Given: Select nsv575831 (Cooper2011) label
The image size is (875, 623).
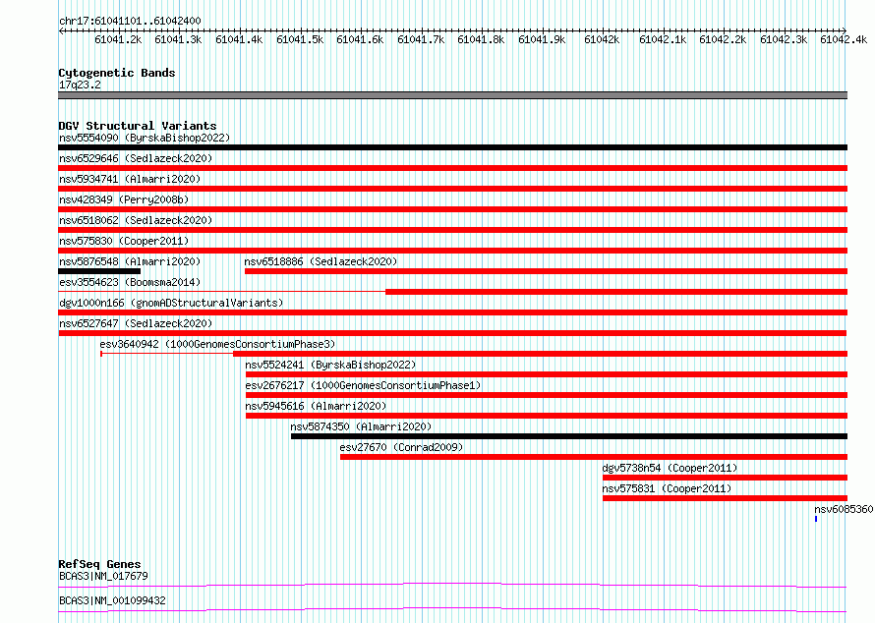Looking at the screenshot, I should tap(667, 488).
